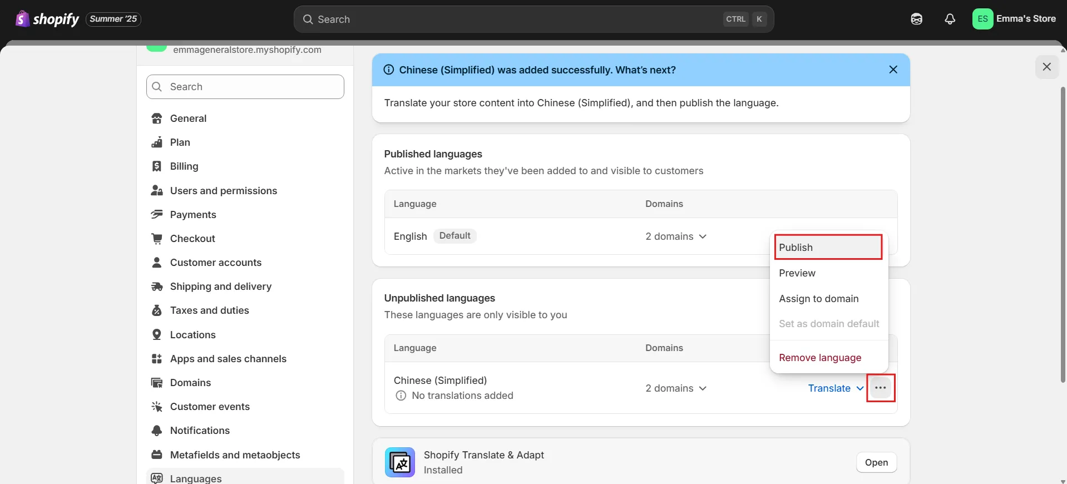Click the Customer events sparkle icon

(x=157, y=407)
